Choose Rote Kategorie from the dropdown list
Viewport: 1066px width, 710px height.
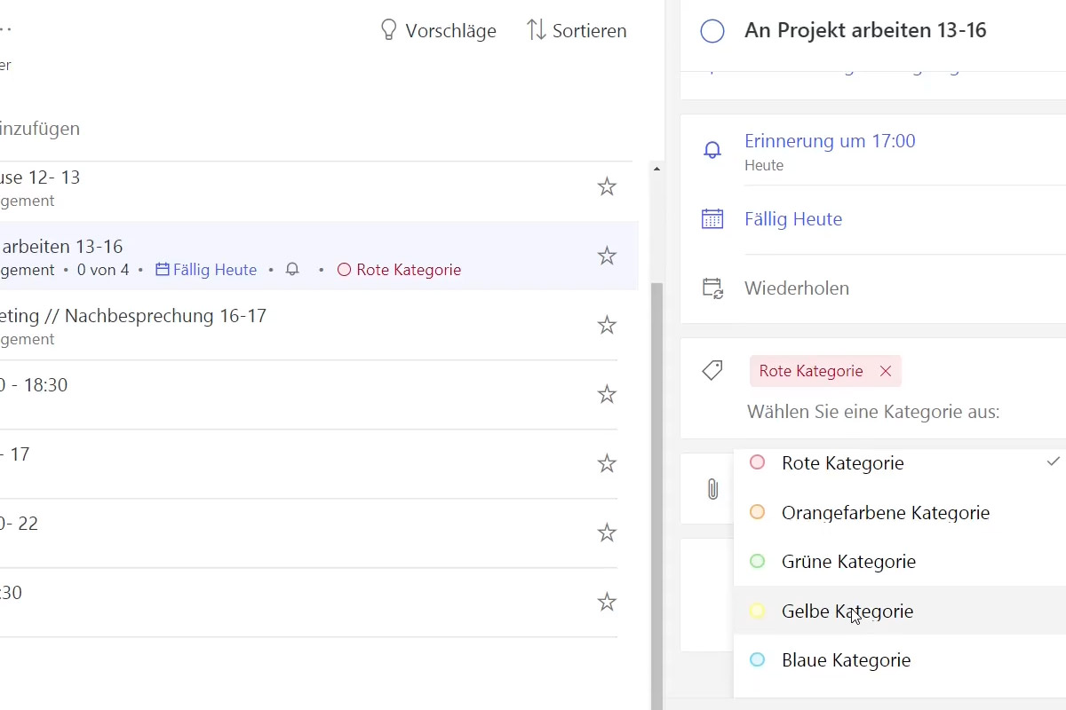point(900,463)
